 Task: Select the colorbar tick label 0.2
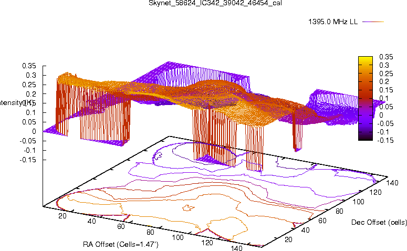click(384, 82)
